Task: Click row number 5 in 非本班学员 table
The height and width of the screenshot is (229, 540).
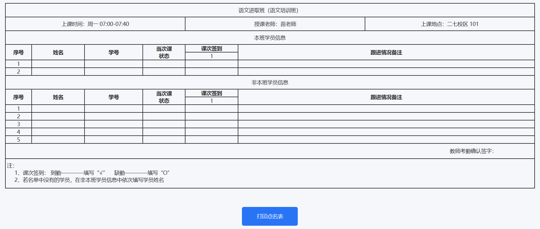Action: tap(19, 140)
